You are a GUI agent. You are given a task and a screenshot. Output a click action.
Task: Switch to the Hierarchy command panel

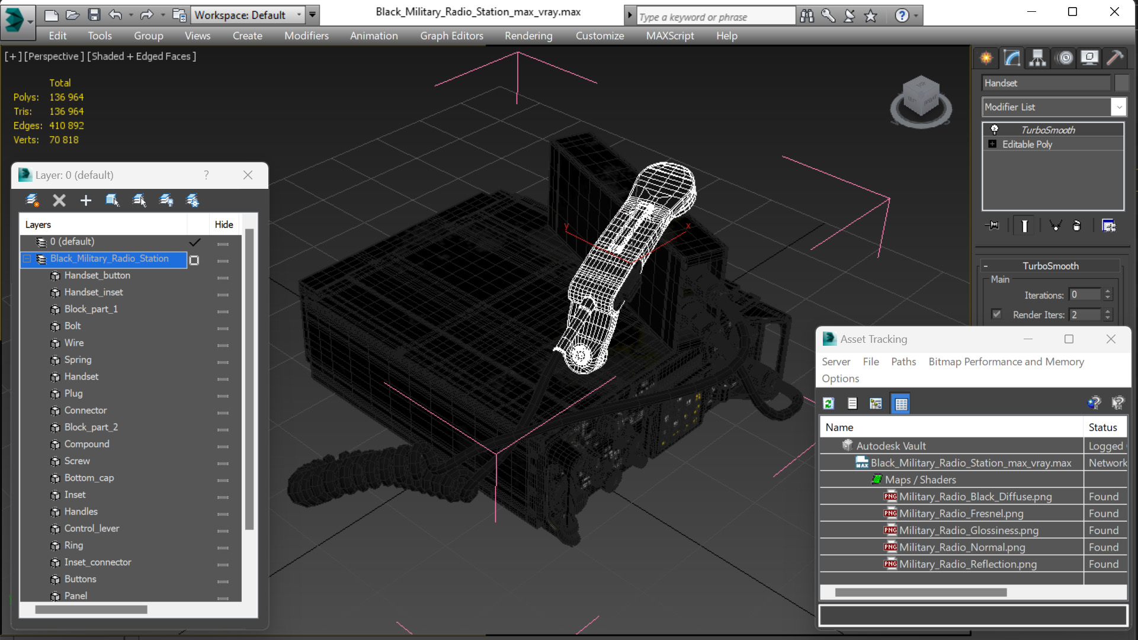click(x=1038, y=57)
